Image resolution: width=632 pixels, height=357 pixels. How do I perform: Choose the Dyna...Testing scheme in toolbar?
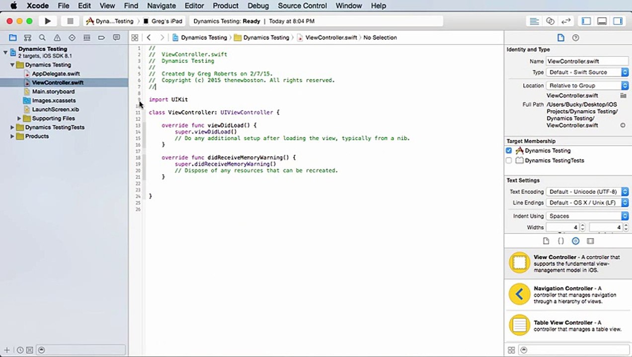pos(110,21)
